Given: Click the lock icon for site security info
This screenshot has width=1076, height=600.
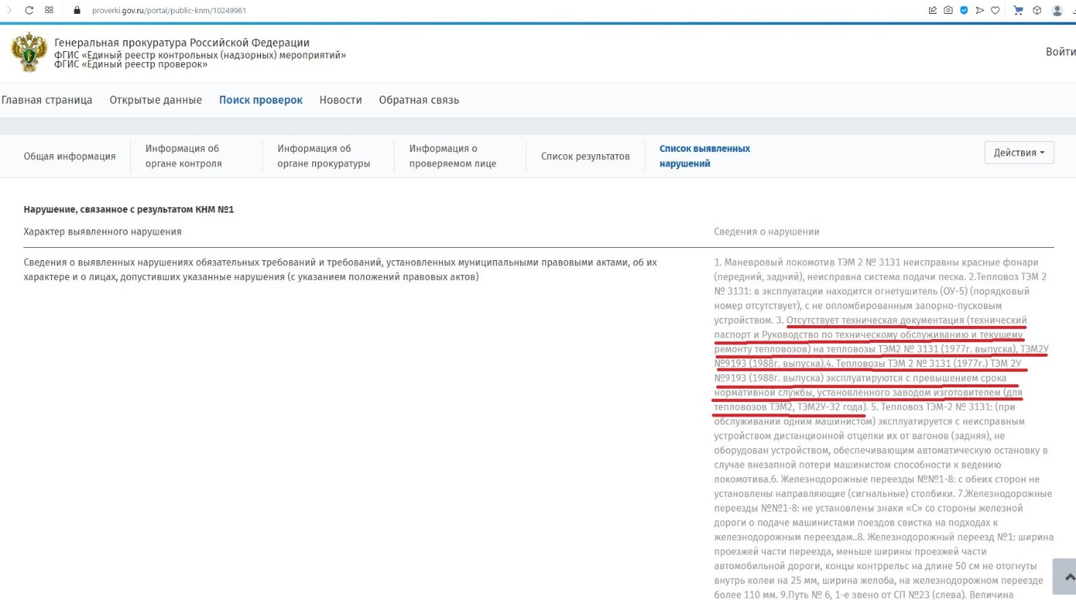Looking at the screenshot, I should (x=77, y=10).
